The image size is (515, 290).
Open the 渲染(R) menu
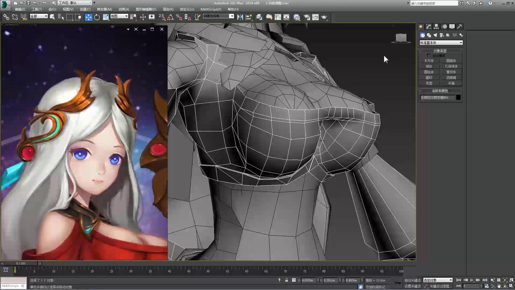coord(168,9)
